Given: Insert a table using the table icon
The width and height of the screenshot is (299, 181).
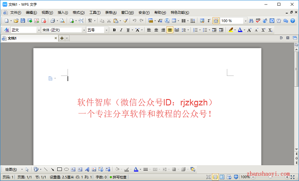Looking at the screenshot, I should (x=174, y=21).
